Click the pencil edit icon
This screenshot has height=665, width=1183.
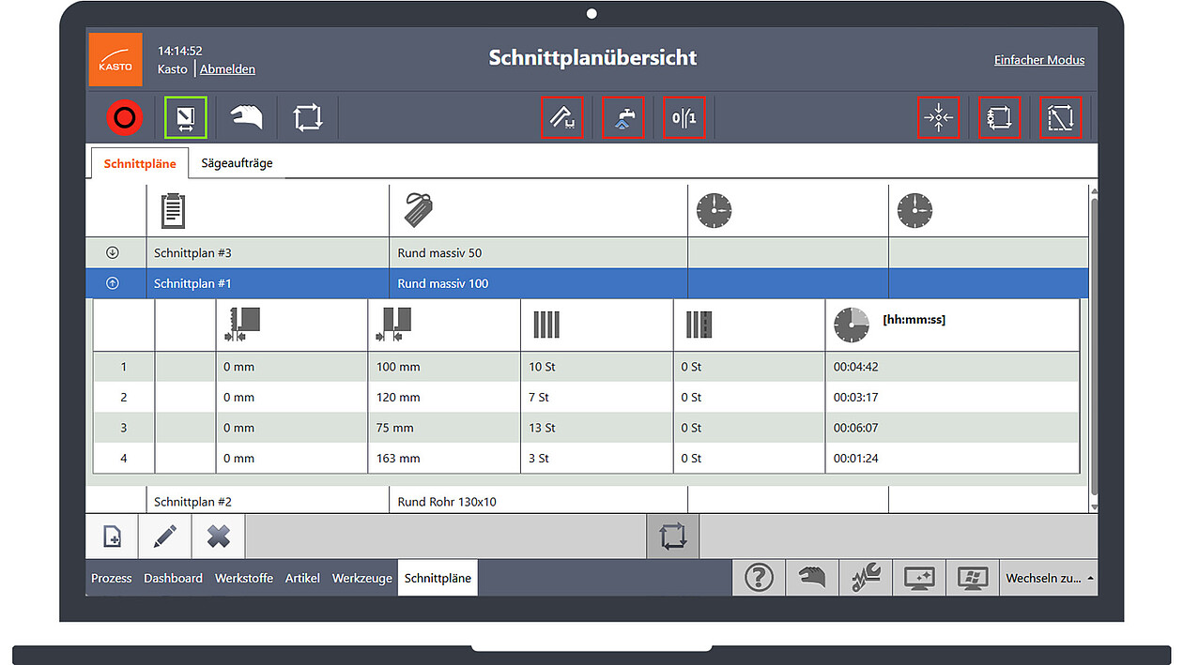[x=165, y=537]
